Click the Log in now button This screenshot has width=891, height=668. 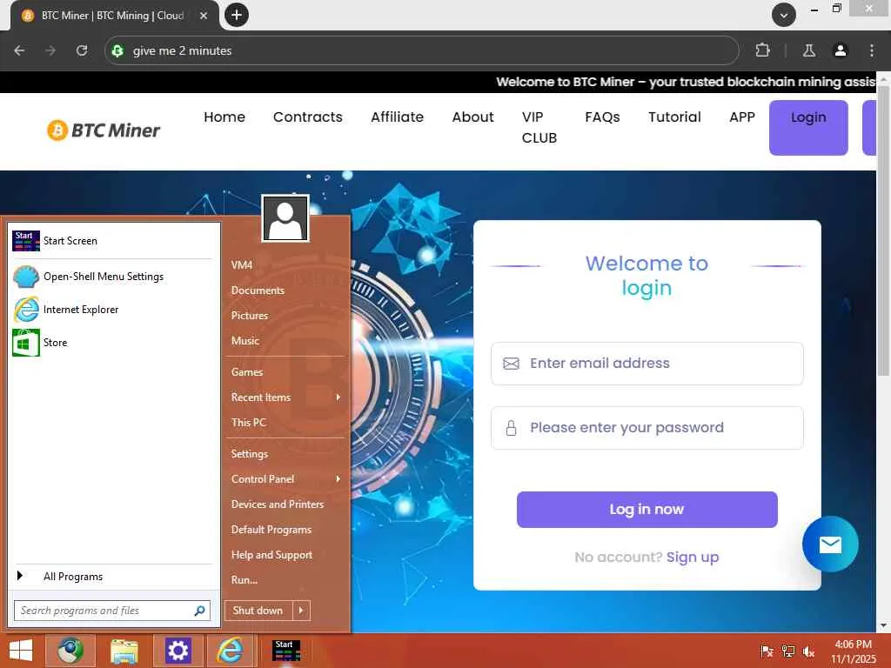pyautogui.click(x=646, y=510)
